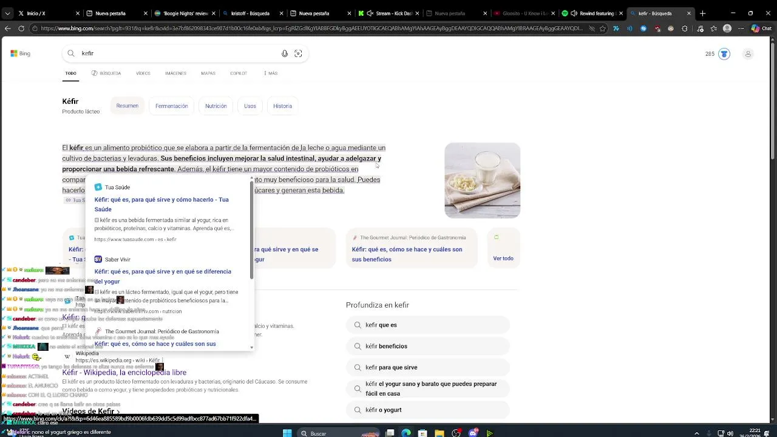Search suggestion 'kefir que es'
The height and width of the screenshot is (437, 777).
pyautogui.click(x=428, y=325)
